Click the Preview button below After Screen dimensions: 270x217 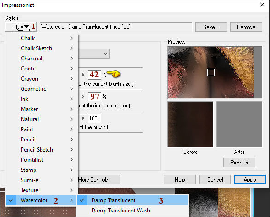239,163
